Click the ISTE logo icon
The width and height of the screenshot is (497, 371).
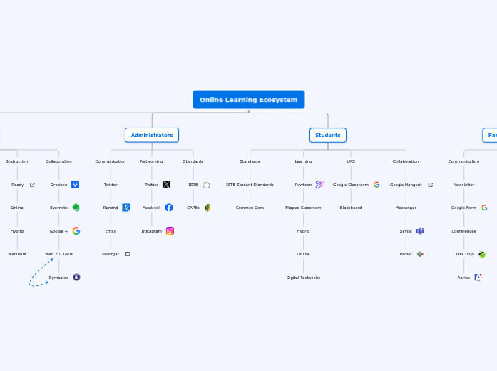click(x=206, y=185)
